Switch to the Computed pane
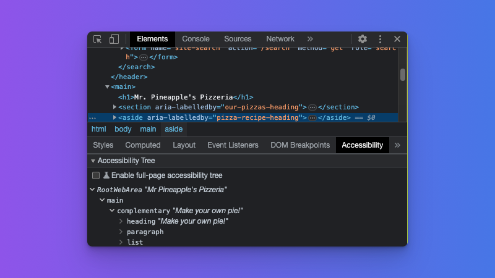 [x=143, y=145]
